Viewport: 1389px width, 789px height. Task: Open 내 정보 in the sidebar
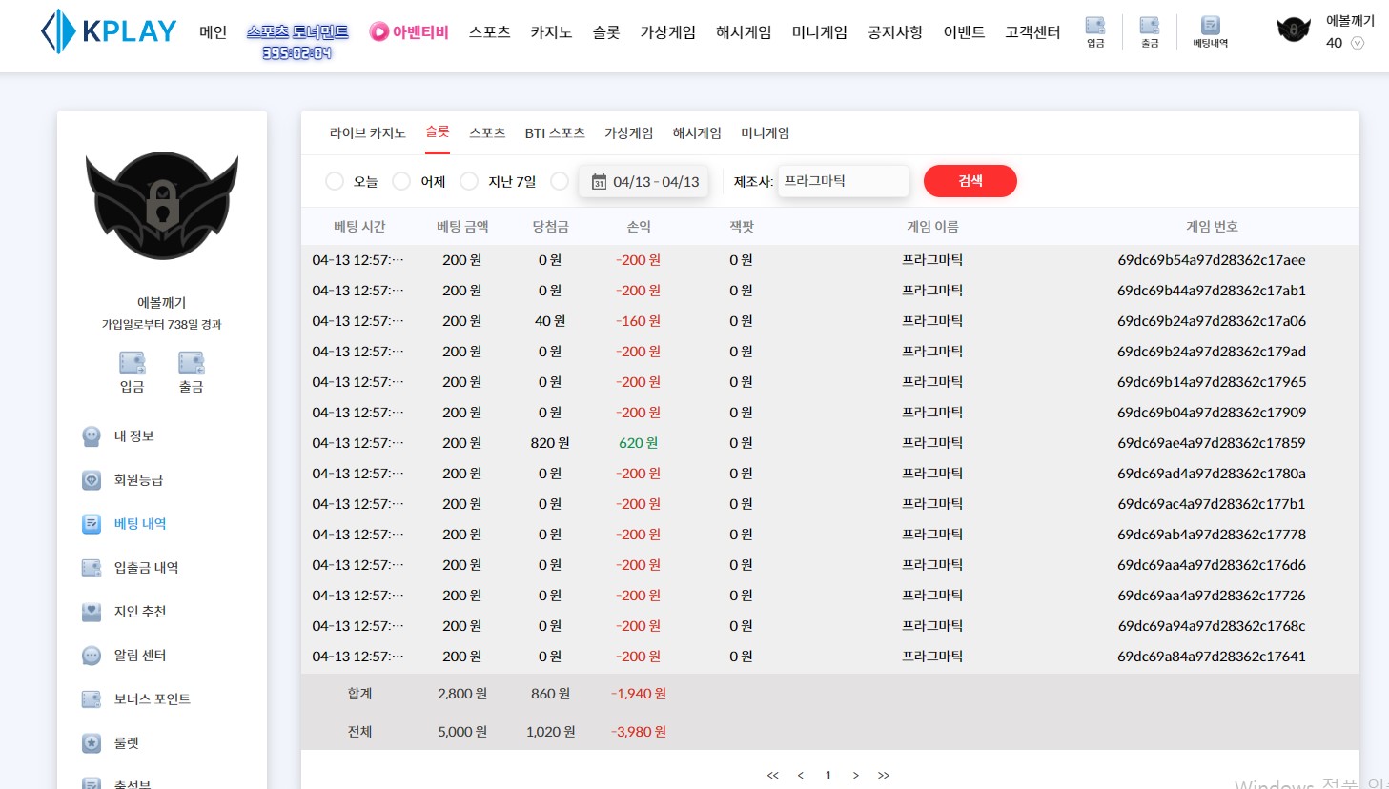133,436
